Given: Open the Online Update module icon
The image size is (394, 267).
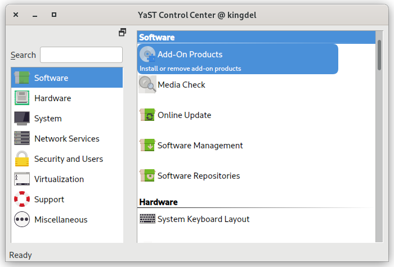Looking at the screenshot, I should [147, 115].
